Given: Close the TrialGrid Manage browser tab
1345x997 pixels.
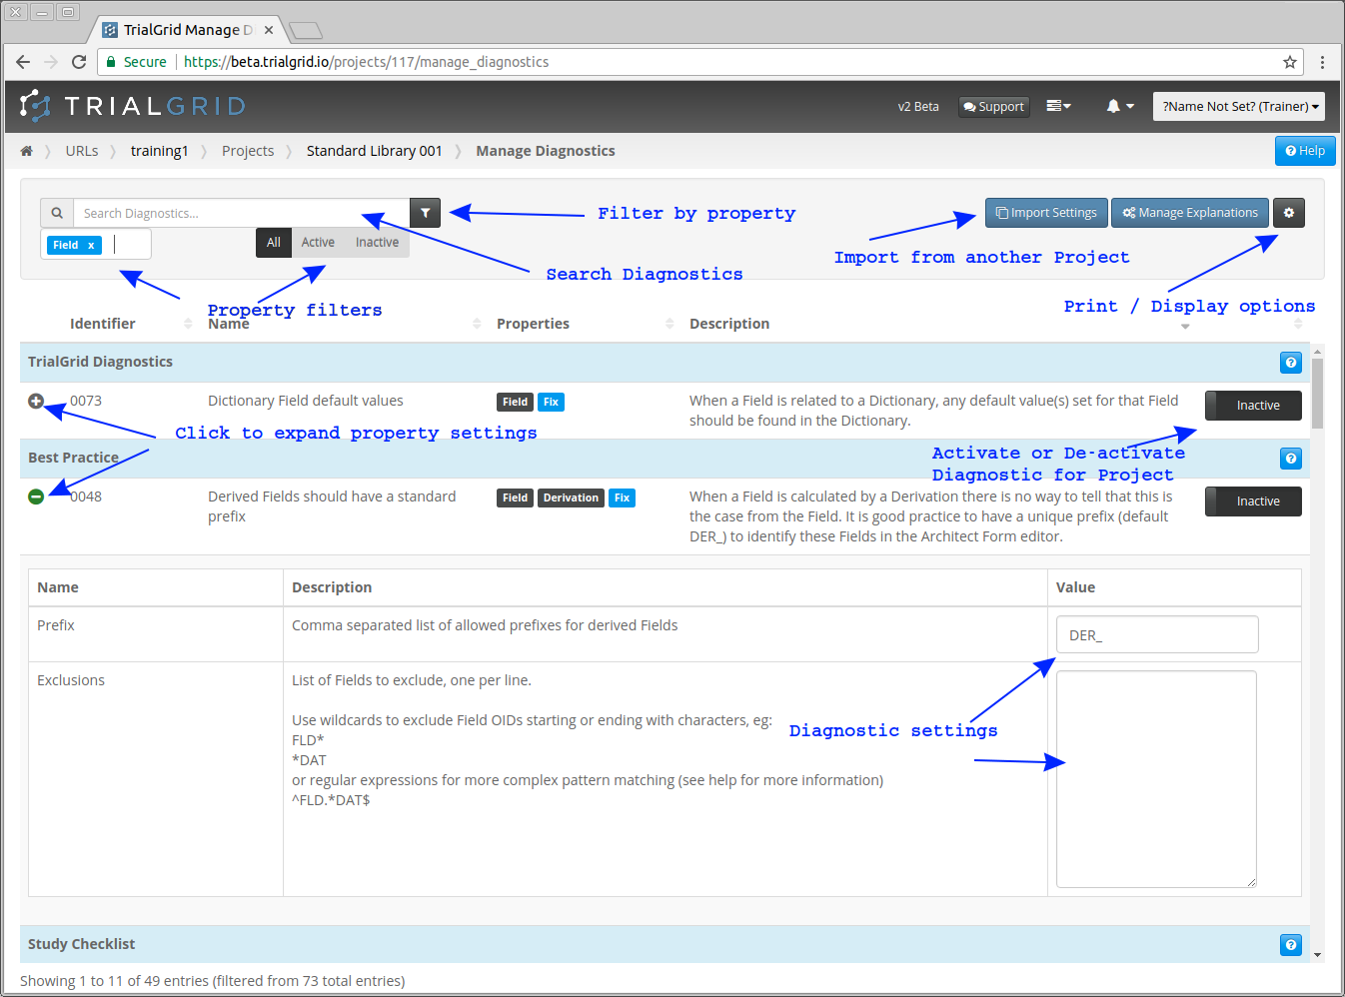Looking at the screenshot, I should pyautogui.click(x=269, y=30).
